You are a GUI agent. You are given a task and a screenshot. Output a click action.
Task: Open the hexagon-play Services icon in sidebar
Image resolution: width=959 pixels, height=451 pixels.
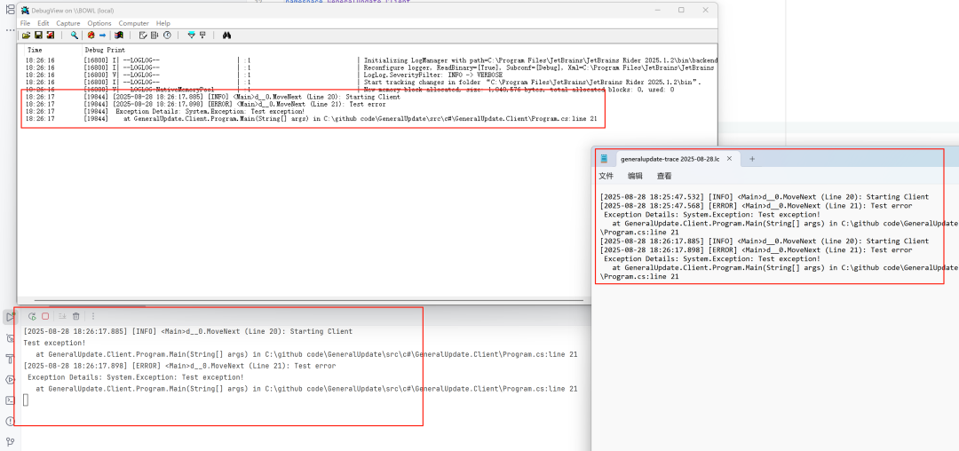(10, 379)
